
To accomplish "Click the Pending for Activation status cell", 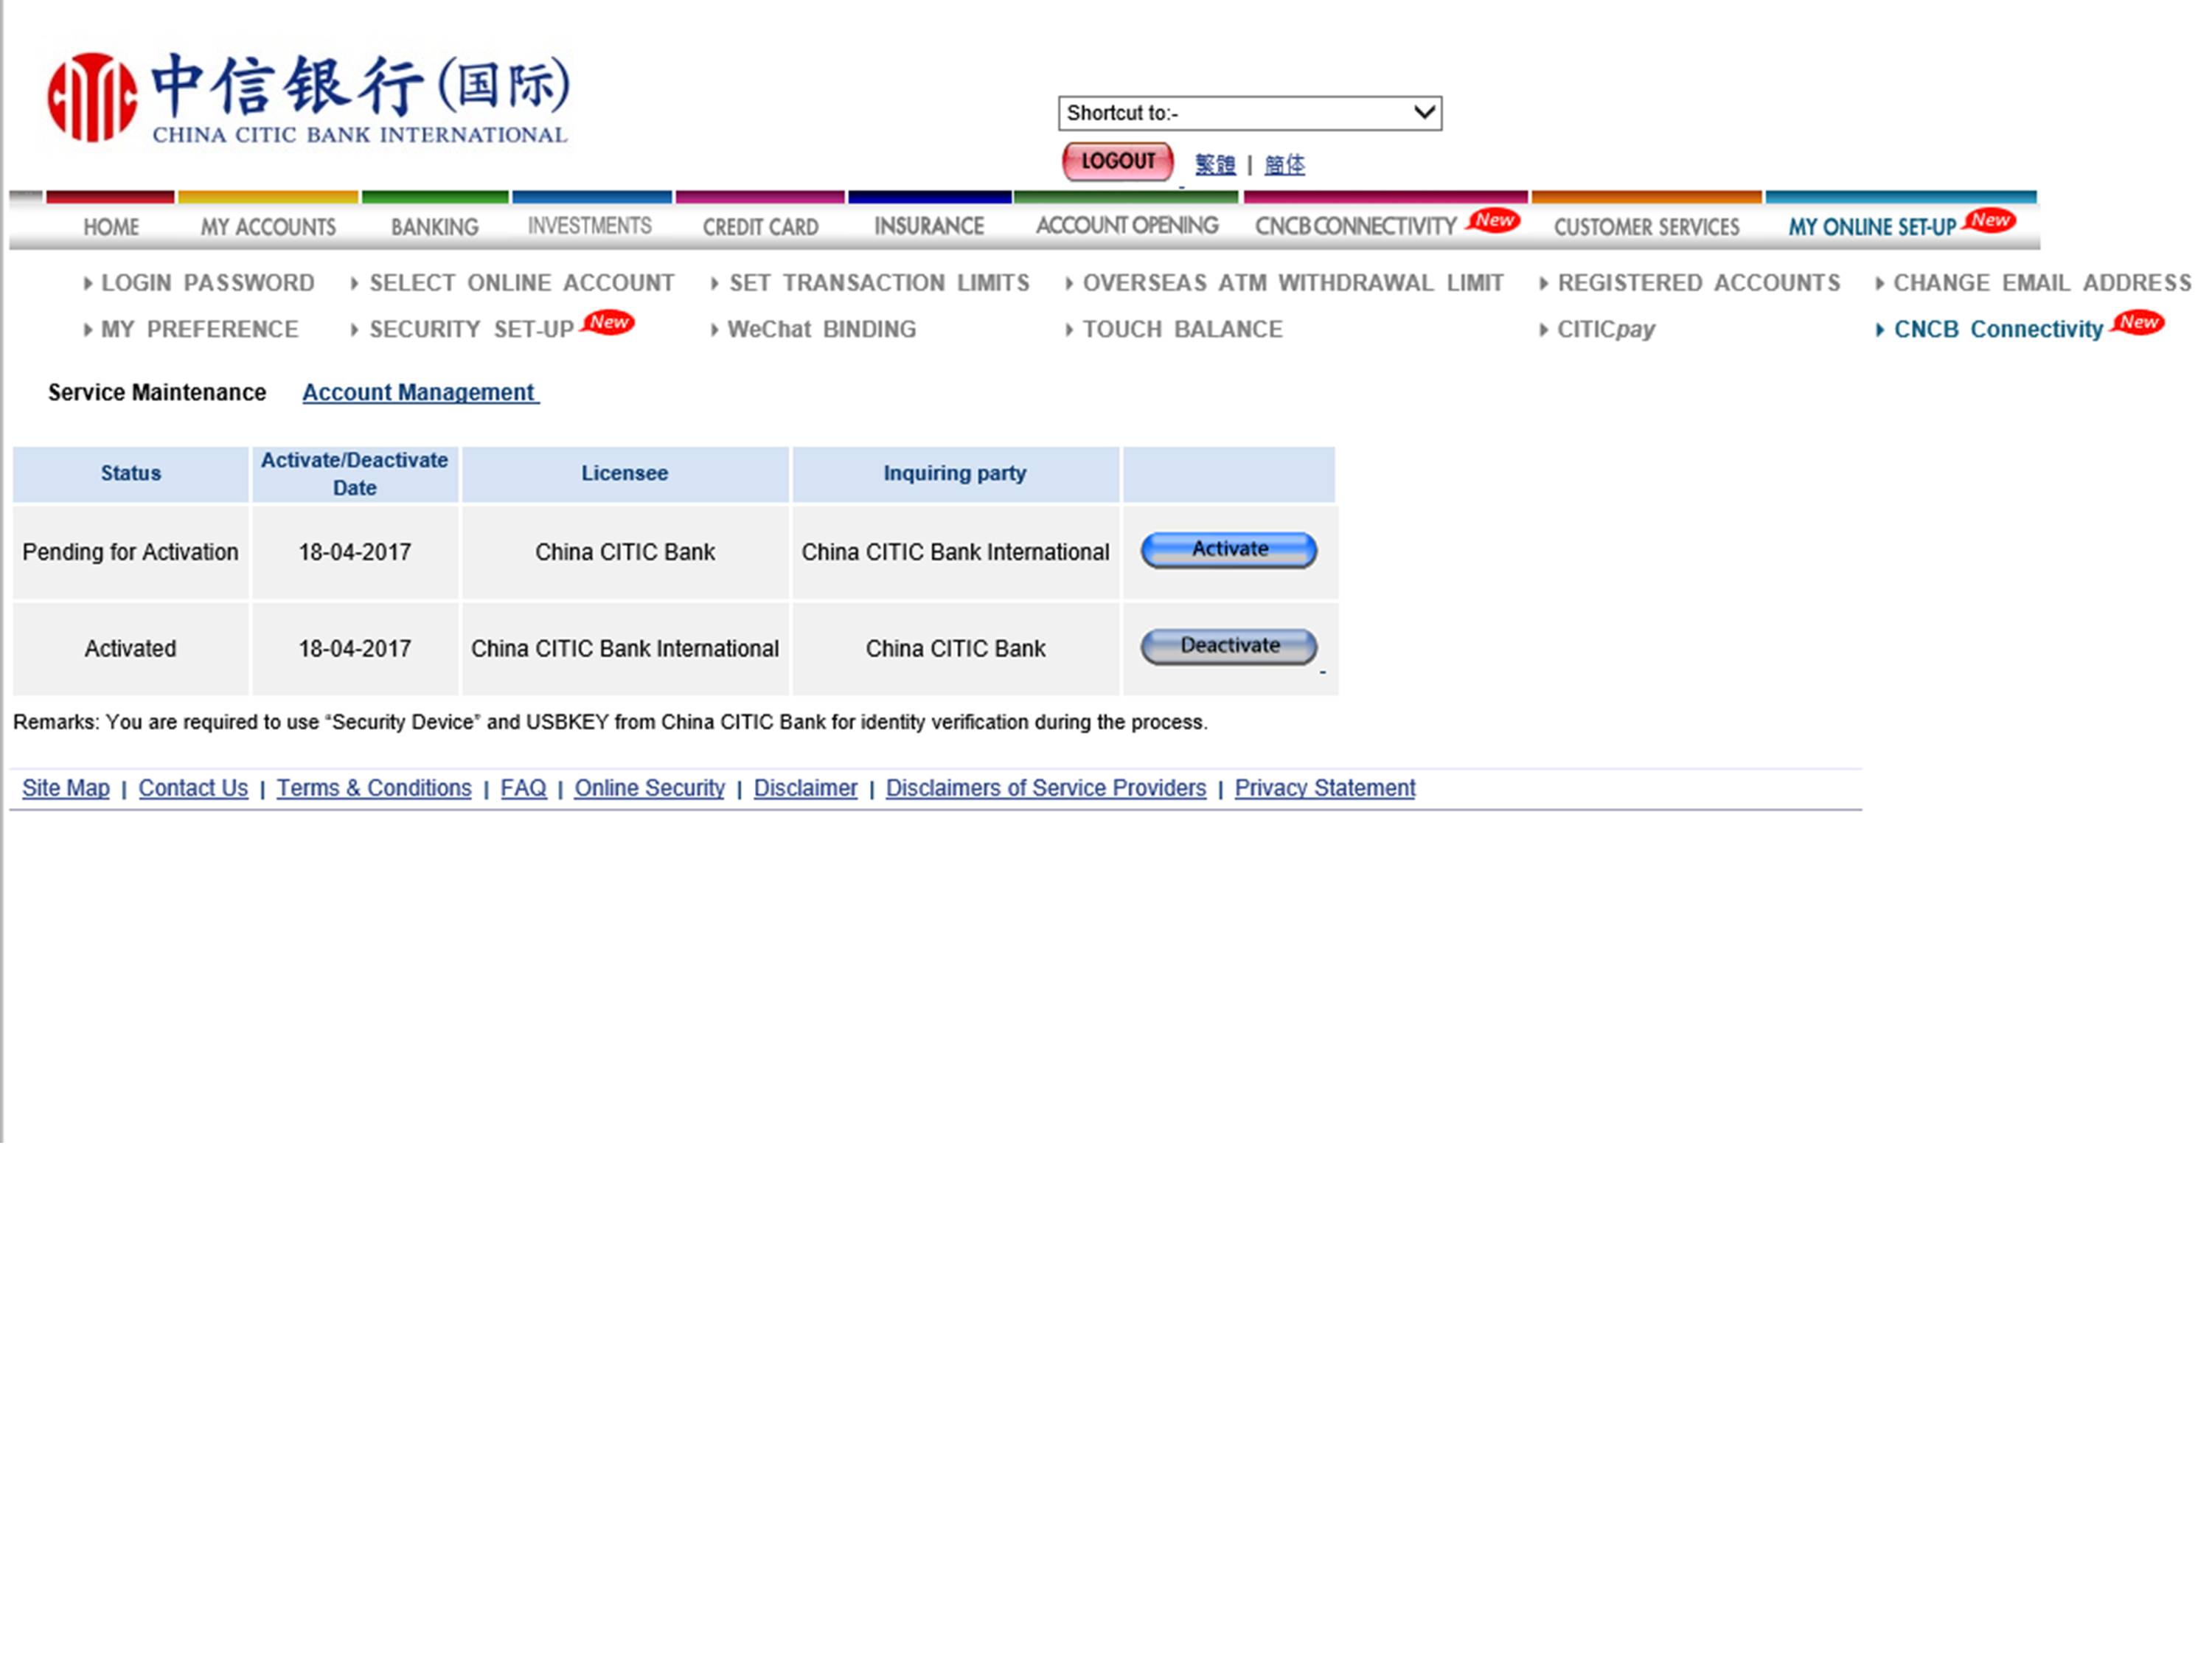I will pos(131,552).
